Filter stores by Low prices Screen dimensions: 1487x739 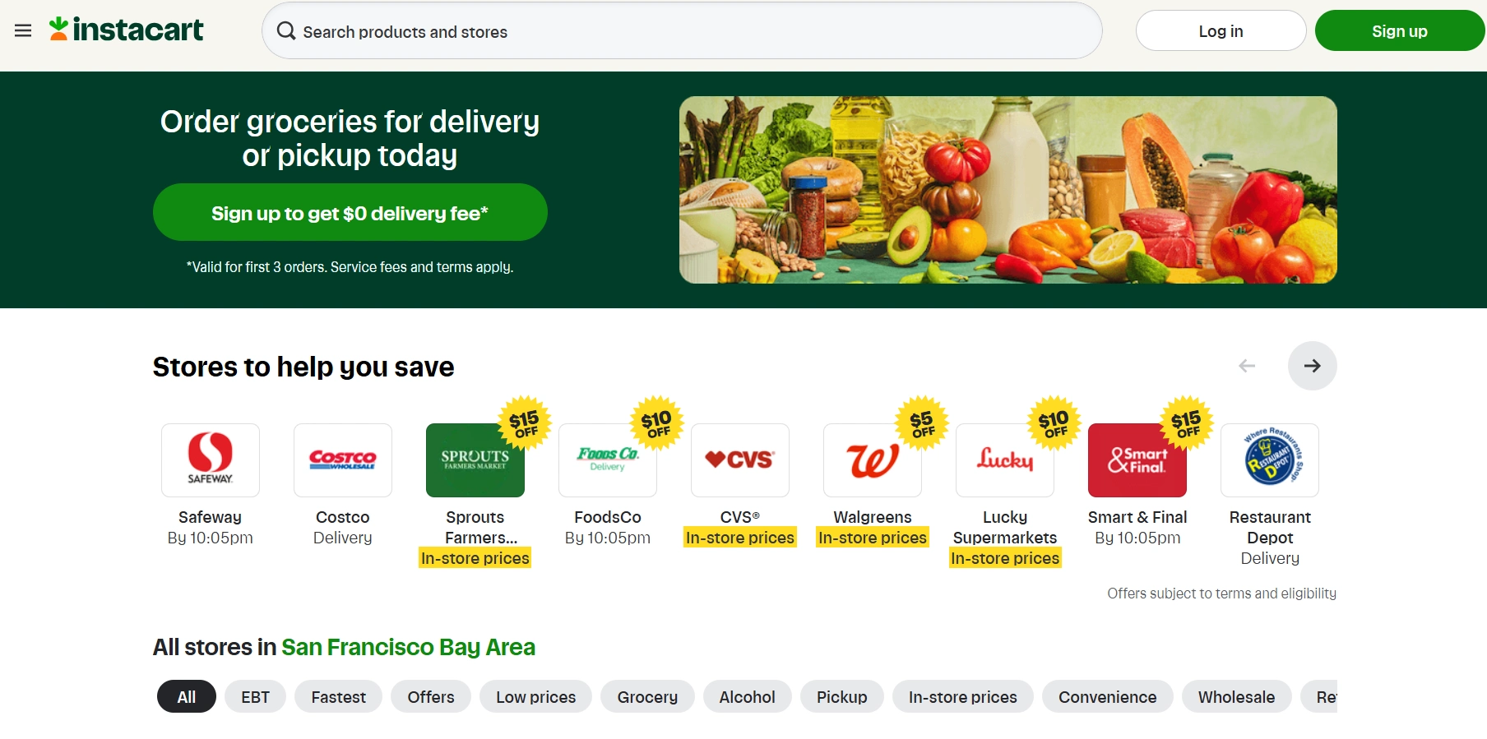(x=535, y=696)
